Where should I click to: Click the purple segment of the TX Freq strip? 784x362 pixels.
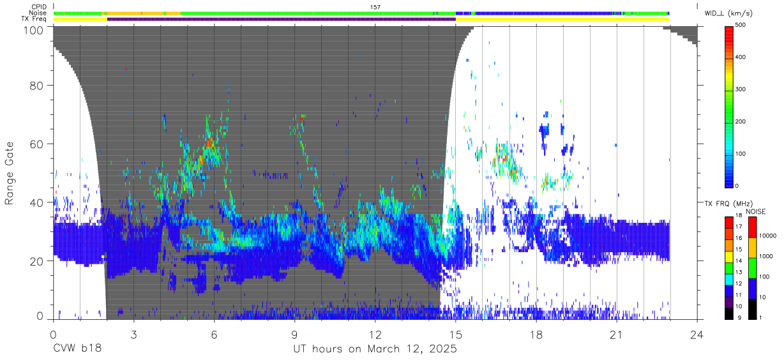coord(282,19)
